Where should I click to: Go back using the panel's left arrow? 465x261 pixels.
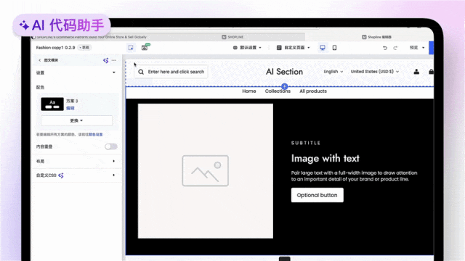point(40,60)
